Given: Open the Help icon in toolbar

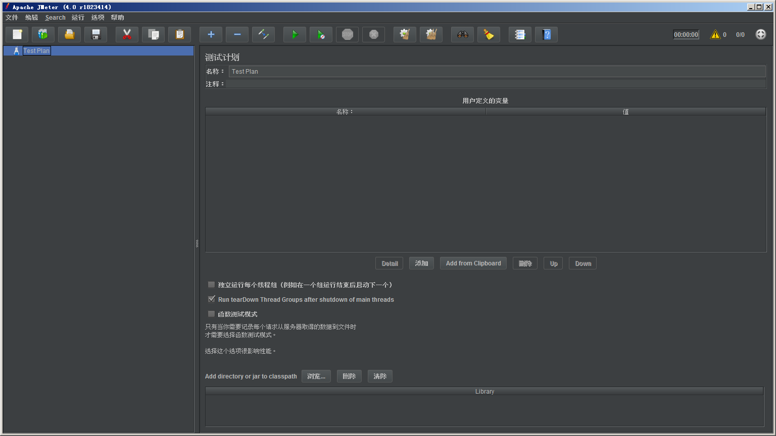Looking at the screenshot, I should point(546,34).
